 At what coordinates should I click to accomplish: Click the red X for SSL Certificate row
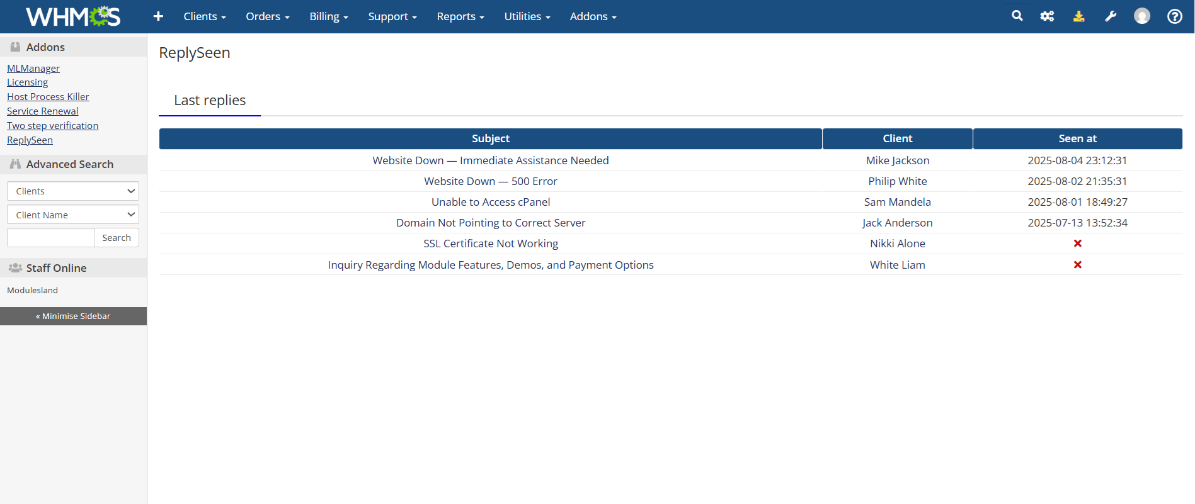tap(1078, 244)
